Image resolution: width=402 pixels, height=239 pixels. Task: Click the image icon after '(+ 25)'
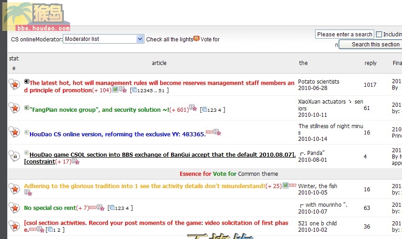point(285,185)
